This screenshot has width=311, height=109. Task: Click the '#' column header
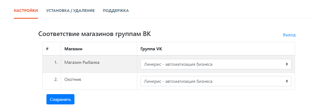47,49
